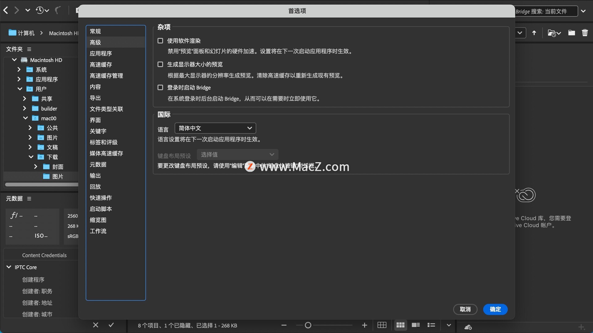
Task: Switch to details view icon
Action: click(x=416, y=325)
